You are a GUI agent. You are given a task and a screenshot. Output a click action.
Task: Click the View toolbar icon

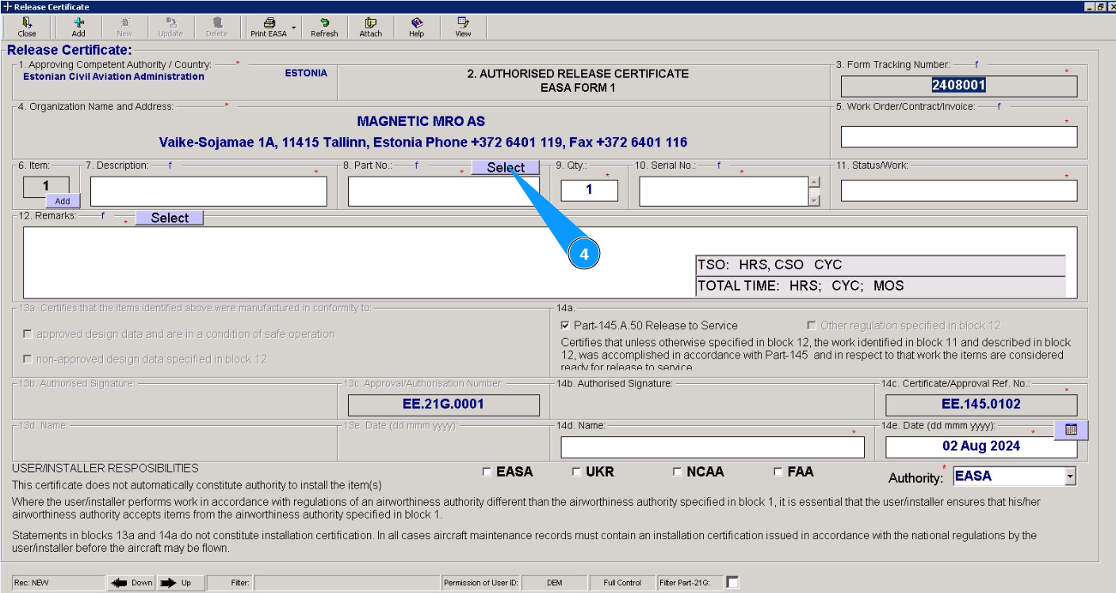(463, 27)
